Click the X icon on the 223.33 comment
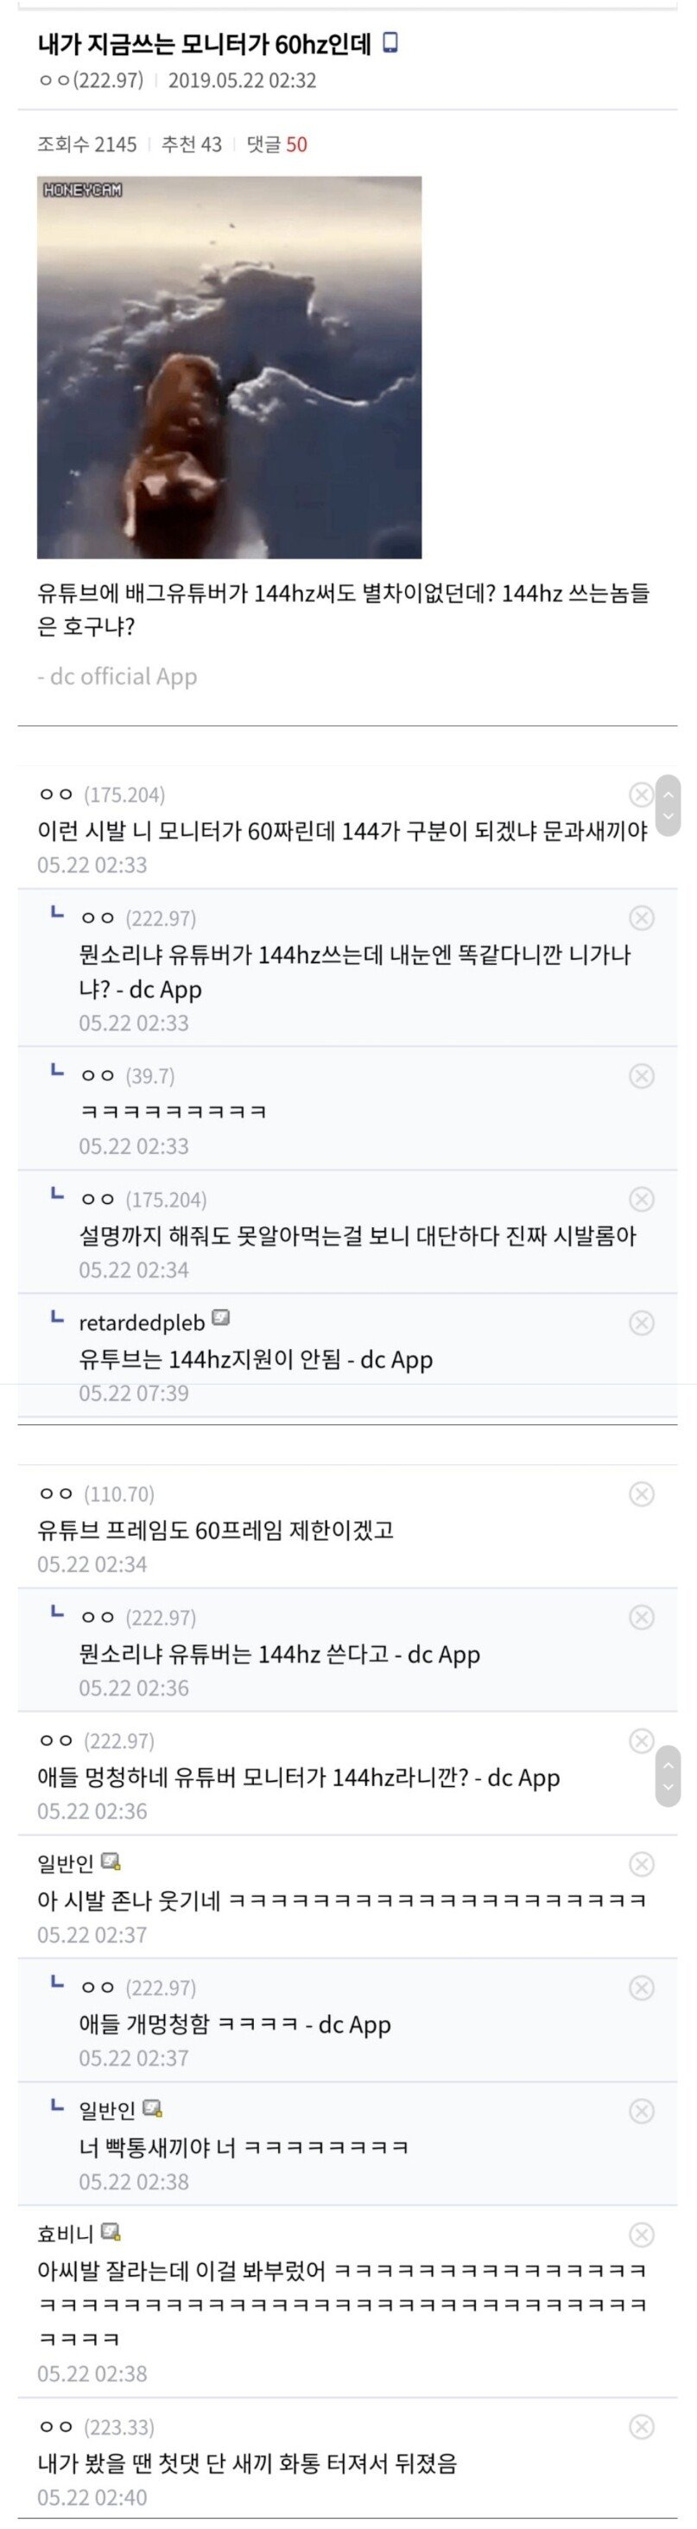This screenshot has width=697, height=2529. click(x=641, y=2427)
